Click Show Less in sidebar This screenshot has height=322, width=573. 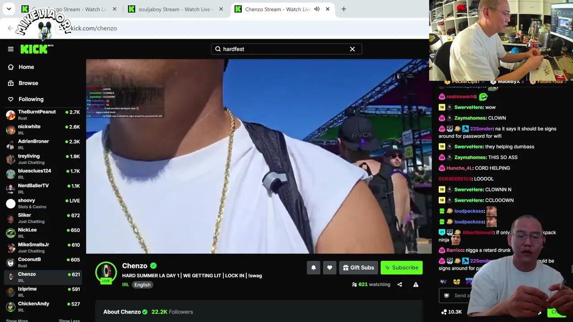point(69,320)
